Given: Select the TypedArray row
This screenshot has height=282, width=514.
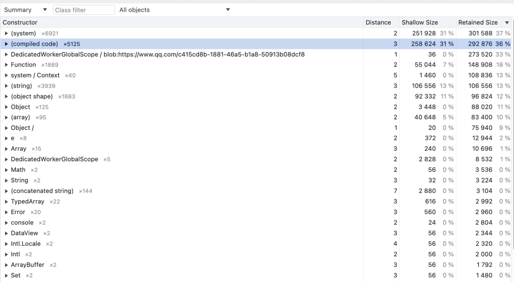Looking at the screenshot, I should (x=28, y=202).
